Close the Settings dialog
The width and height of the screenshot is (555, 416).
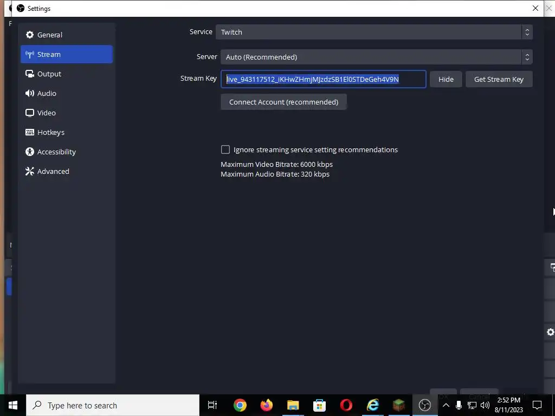pos(535,8)
